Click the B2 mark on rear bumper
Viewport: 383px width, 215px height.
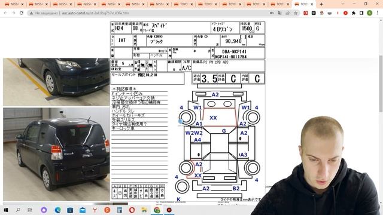[236, 188]
